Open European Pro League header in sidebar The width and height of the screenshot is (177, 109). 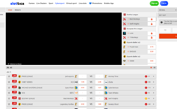coord(139,29)
